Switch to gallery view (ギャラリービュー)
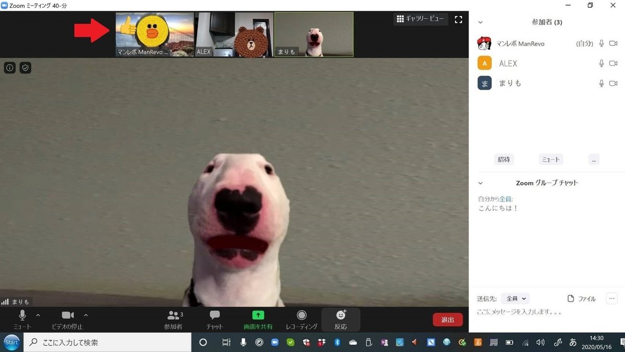Image resolution: width=625 pixels, height=352 pixels. click(x=420, y=19)
